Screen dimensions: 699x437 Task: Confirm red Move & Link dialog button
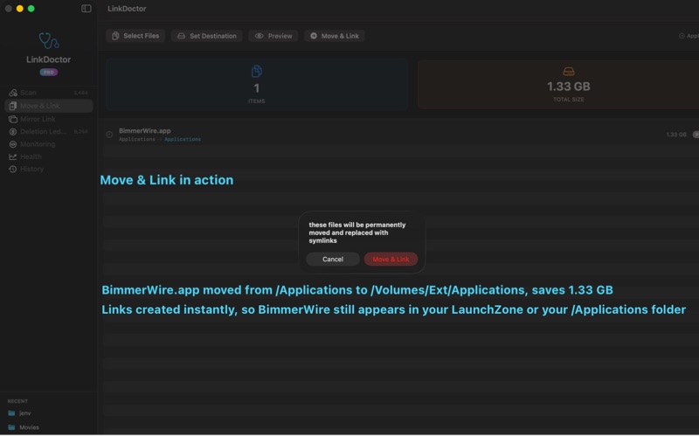[x=391, y=259]
